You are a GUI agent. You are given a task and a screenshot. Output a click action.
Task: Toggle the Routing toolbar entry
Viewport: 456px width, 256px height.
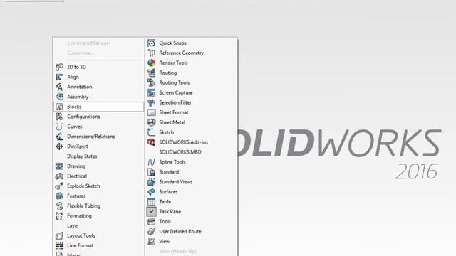pos(168,73)
